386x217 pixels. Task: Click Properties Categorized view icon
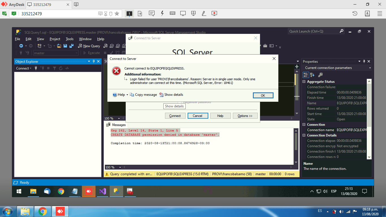[306, 75]
